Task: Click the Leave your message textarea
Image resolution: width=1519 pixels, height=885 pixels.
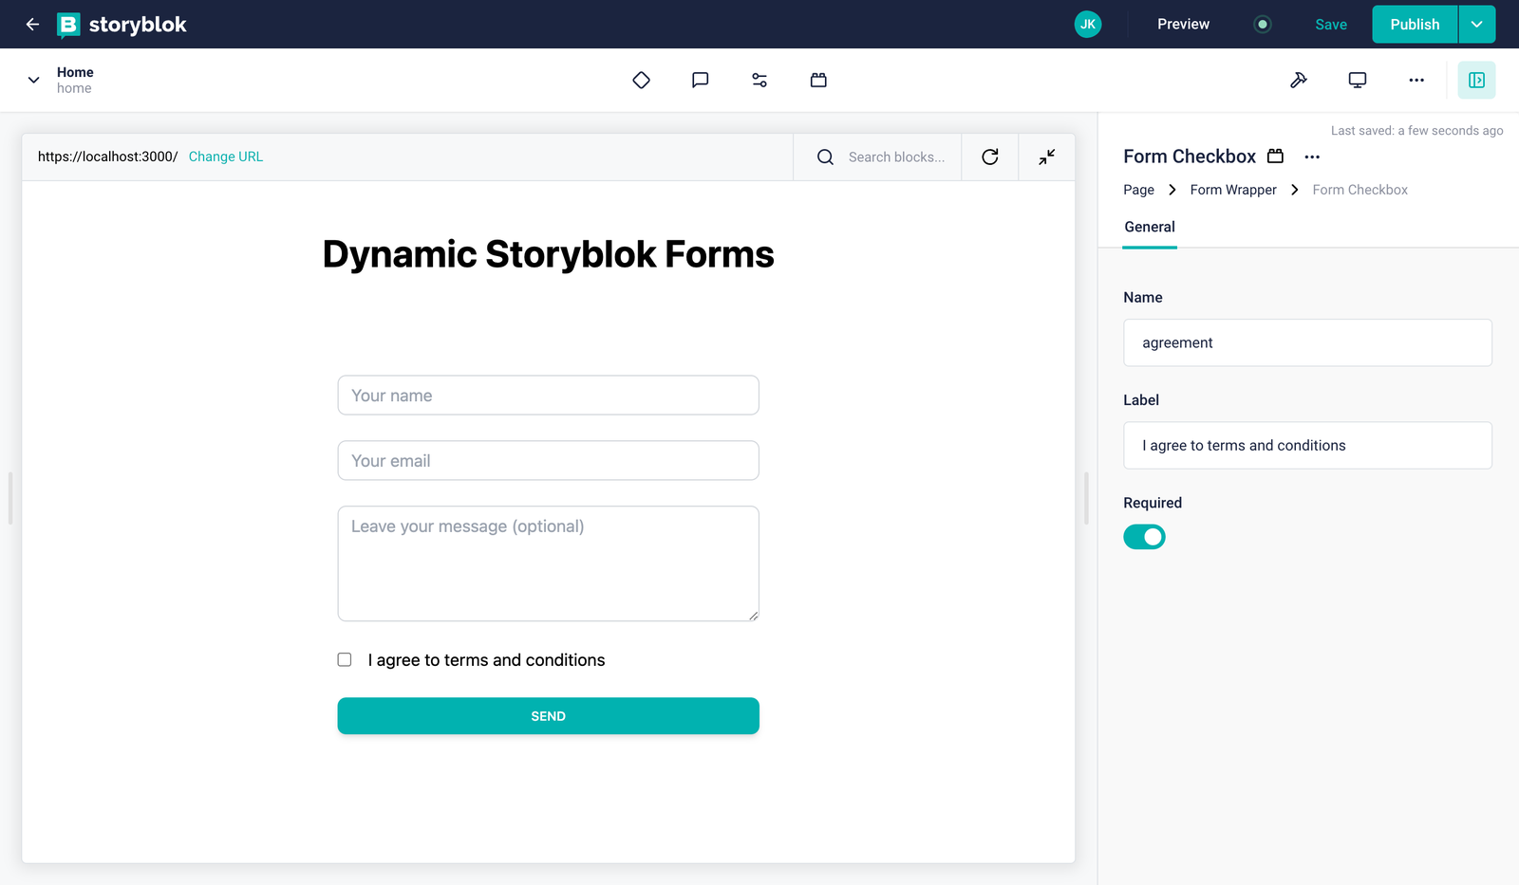Action: 549,564
